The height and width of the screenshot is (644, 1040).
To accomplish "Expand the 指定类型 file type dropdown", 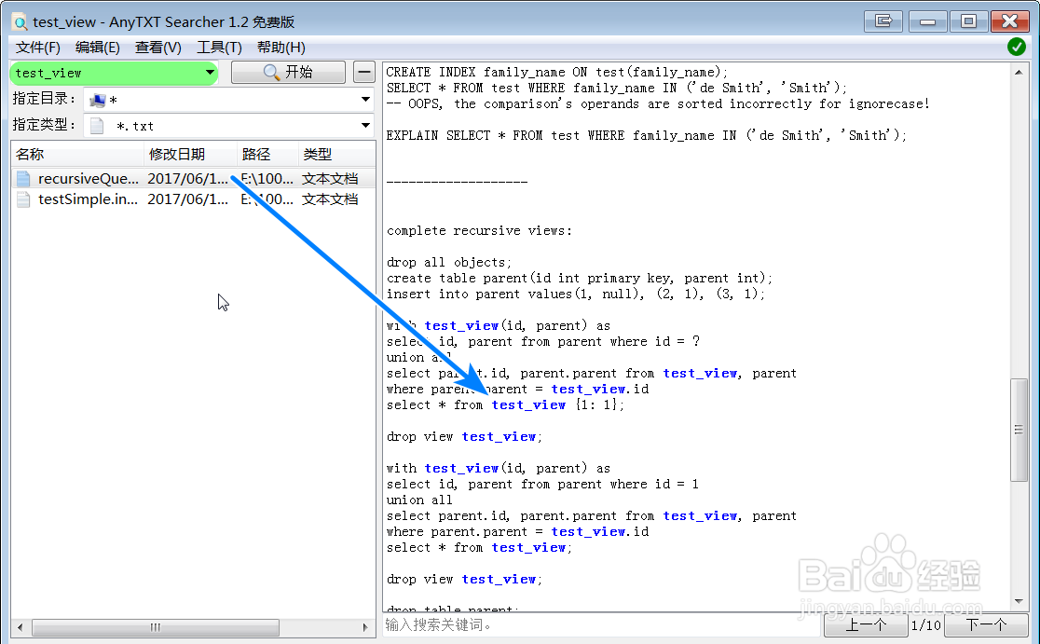I will (x=365, y=125).
